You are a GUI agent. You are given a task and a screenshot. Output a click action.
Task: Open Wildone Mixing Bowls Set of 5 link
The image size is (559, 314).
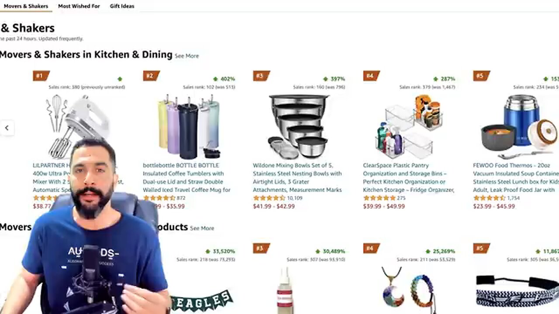[x=298, y=177]
